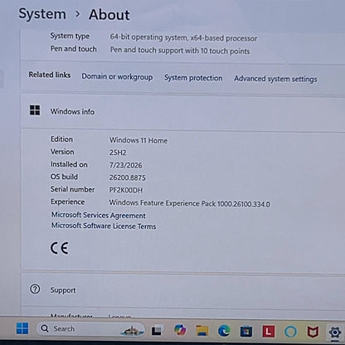
Task: Collapse the Support section header
Action: coord(183,290)
